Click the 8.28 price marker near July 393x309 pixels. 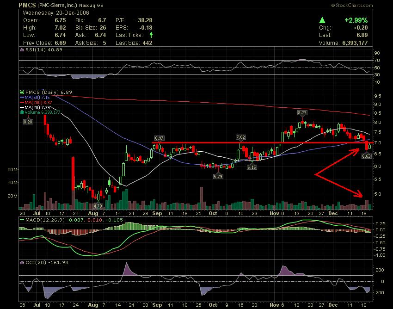pos(28,122)
